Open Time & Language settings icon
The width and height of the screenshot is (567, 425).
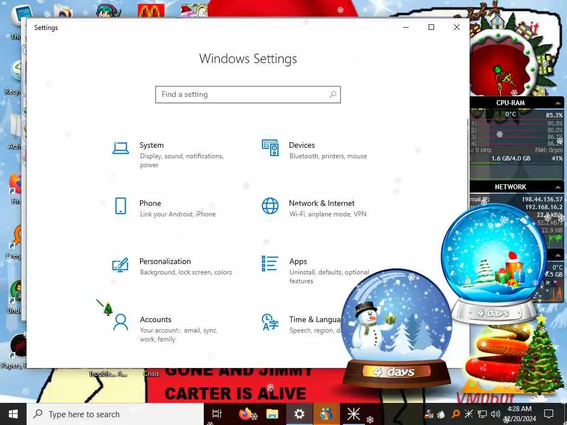(x=270, y=322)
